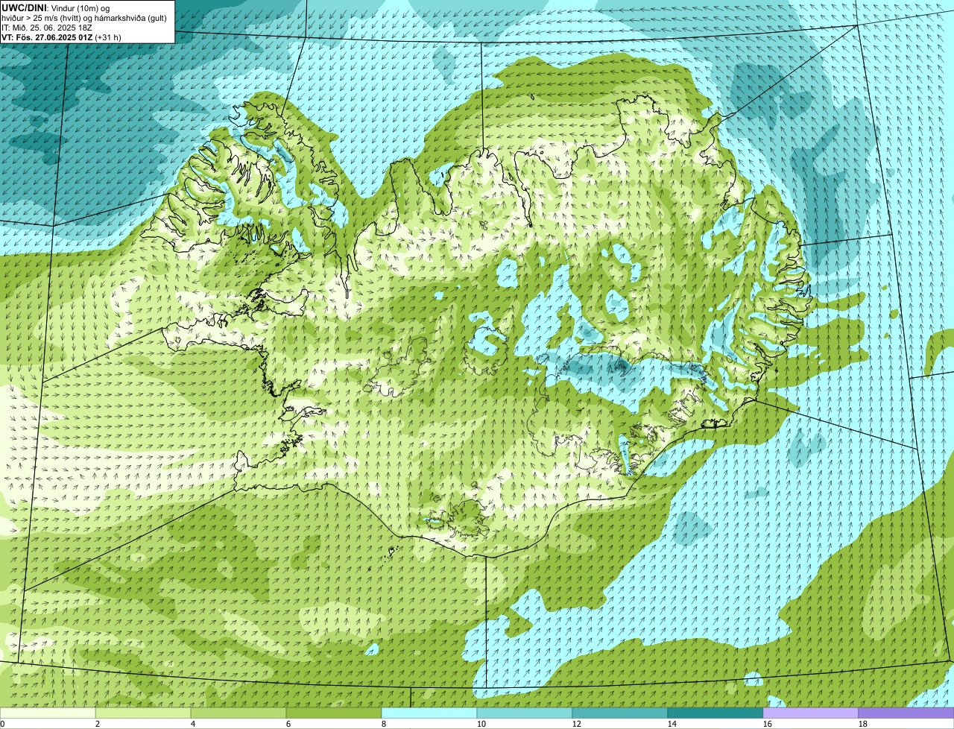Click the 2–4 m/s light yellow-green legend segment
Viewport: 954px width, 729px height.
pyautogui.click(x=143, y=713)
